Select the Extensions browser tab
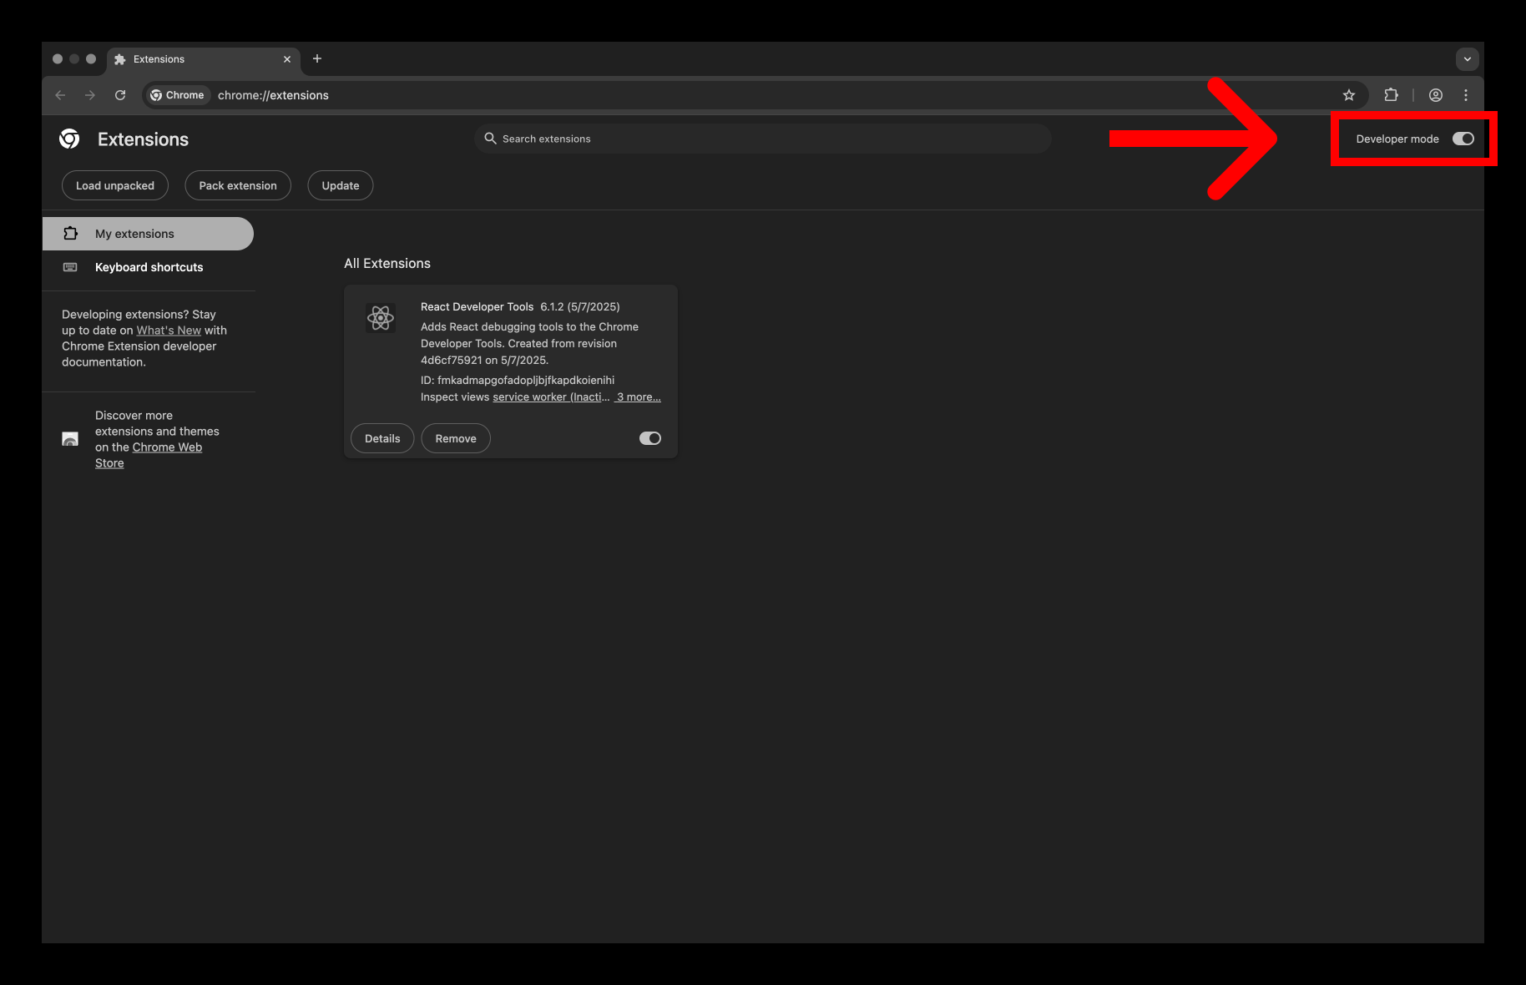Viewport: 1526px width, 985px height. click(203, 59)
